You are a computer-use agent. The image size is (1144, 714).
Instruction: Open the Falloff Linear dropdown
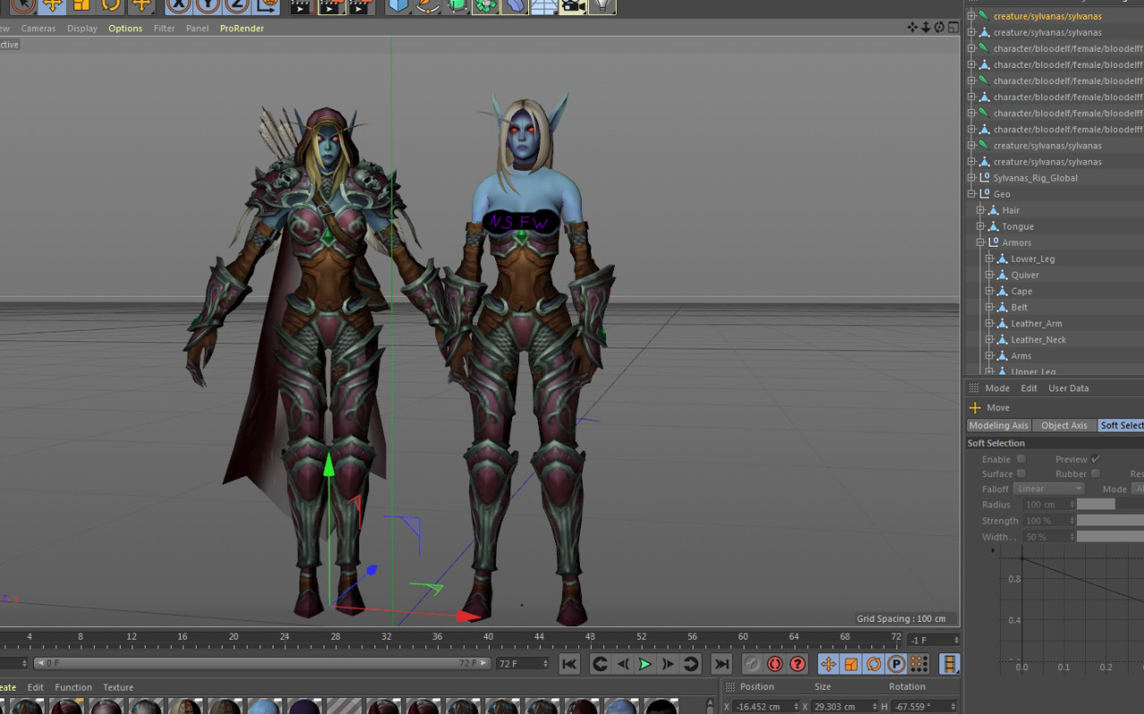(1049, 489)
